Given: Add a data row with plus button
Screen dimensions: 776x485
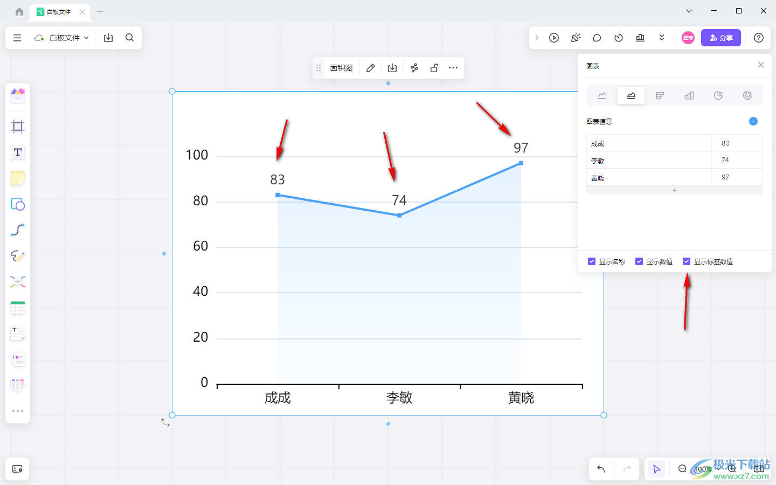Looking at the screenshot, I should [x=675, y=190].
